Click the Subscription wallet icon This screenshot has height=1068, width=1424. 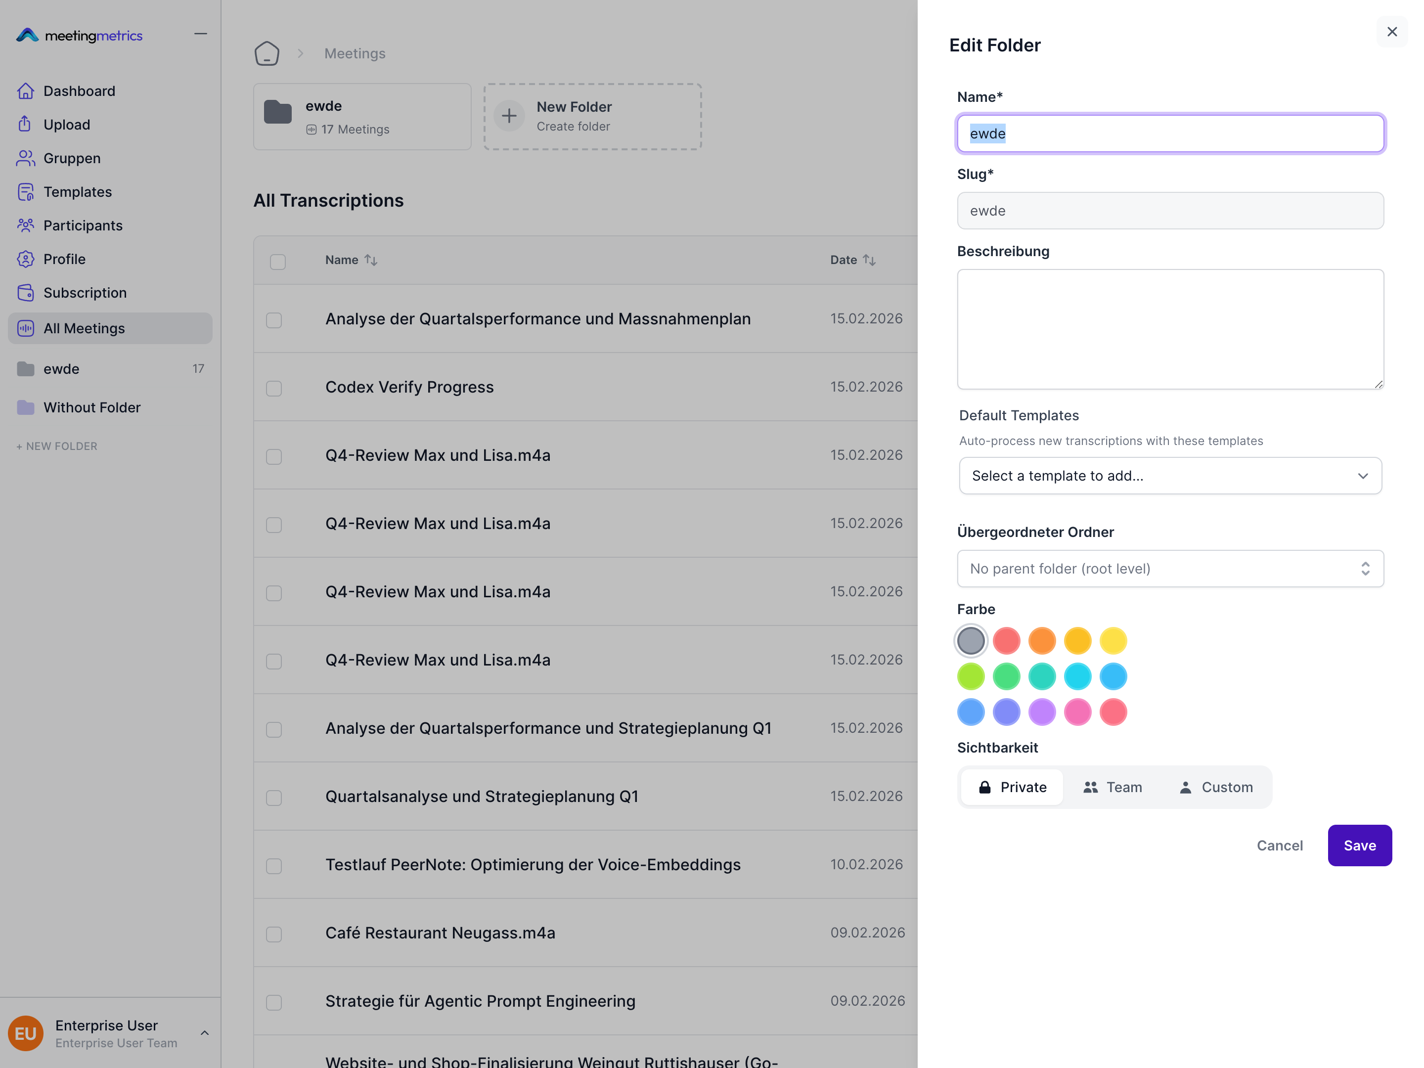(25, 292)
